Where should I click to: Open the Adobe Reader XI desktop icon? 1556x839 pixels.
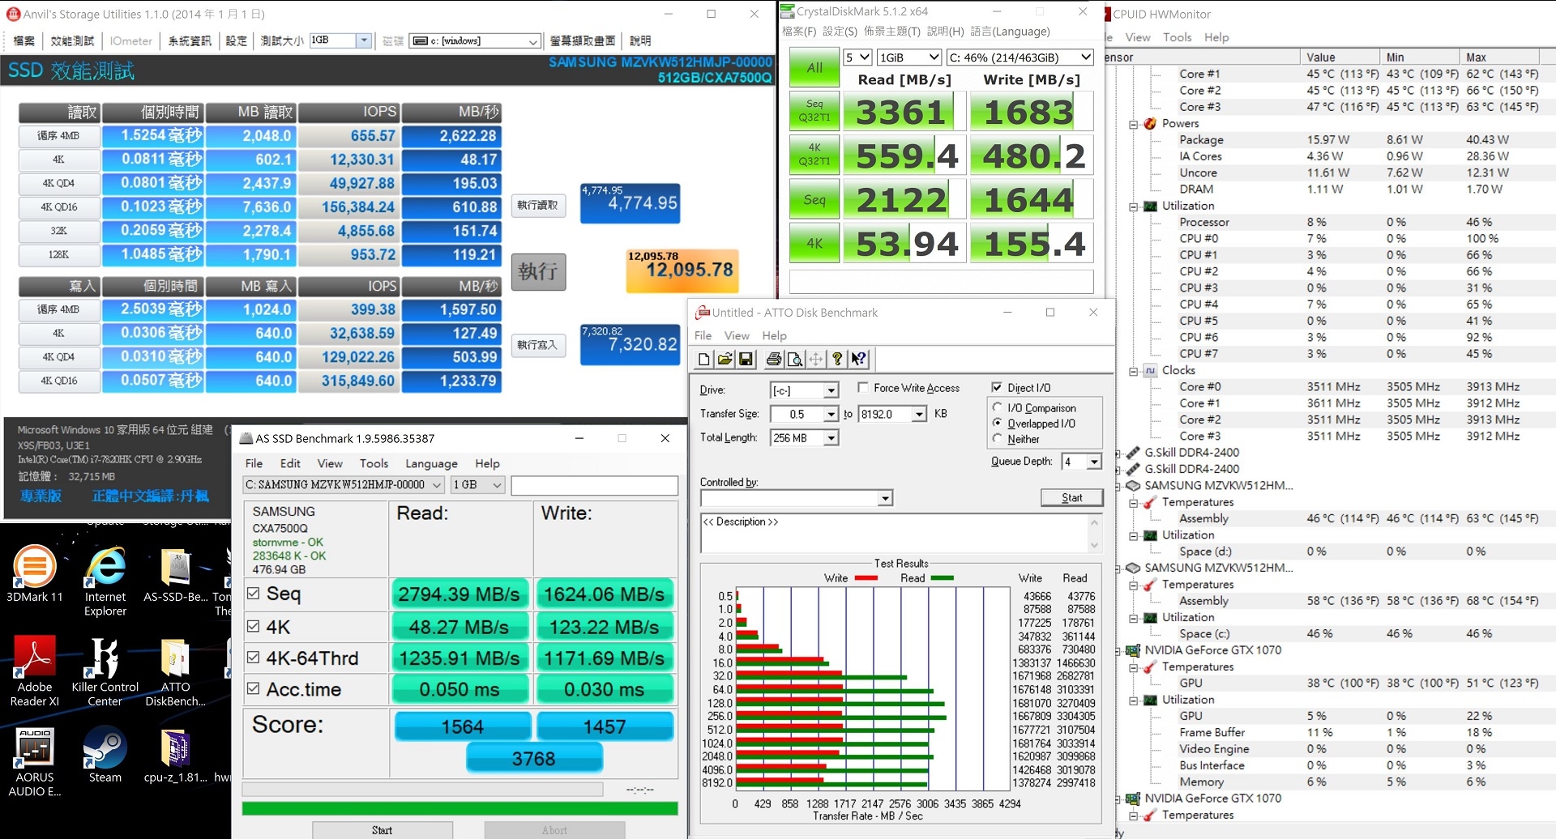coord(35,671)
